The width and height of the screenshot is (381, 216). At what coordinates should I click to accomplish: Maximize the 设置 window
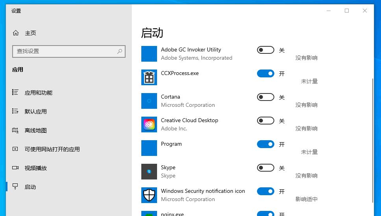[347, 11]
